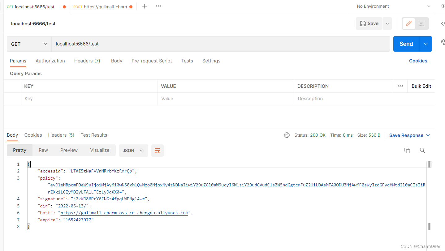The image size is (445, 251).
Task: Open the request Headers (7) tab
Action: click(87, 61)
